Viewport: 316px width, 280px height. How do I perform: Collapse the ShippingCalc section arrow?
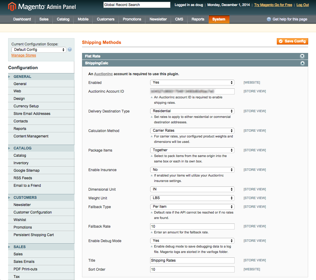coord(302,63)
